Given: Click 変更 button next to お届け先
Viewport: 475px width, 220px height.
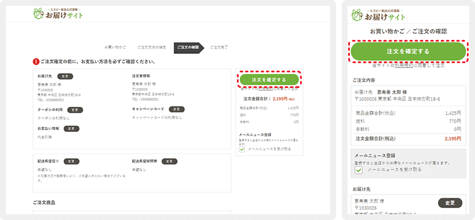Looking at the screenshot, I should 65,76.
